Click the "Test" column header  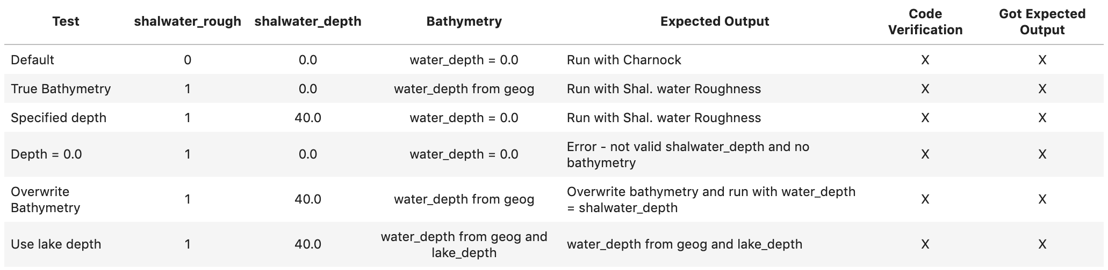click(66, 21)
